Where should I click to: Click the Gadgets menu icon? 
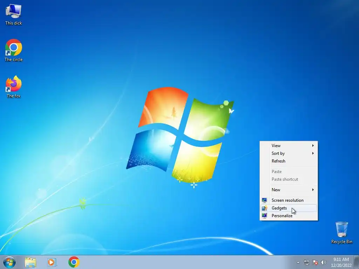click(264, 208)
